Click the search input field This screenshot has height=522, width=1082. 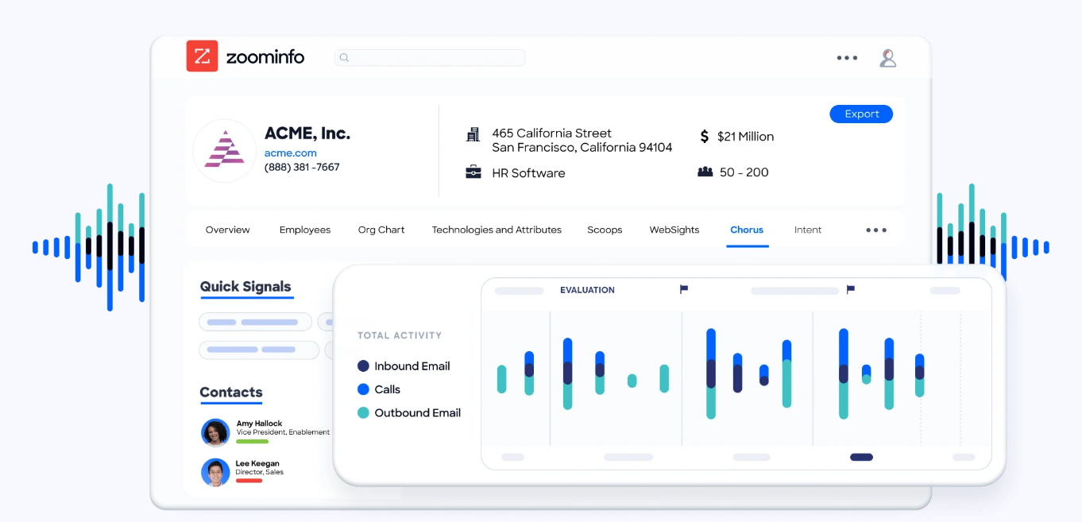(x=430, y=57)
